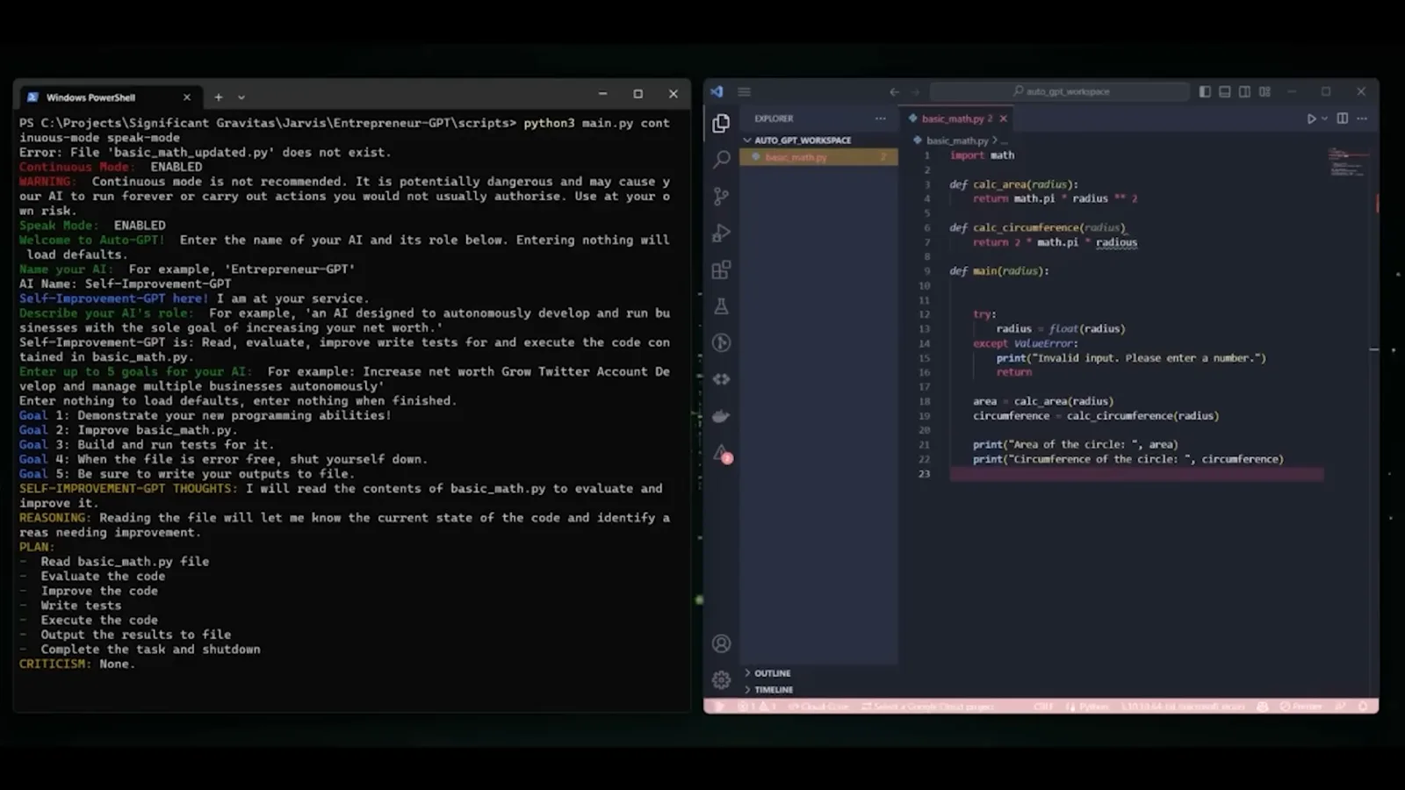
Task: Open editor more actions ellipsis
Action: click(x=1362, y=118)
